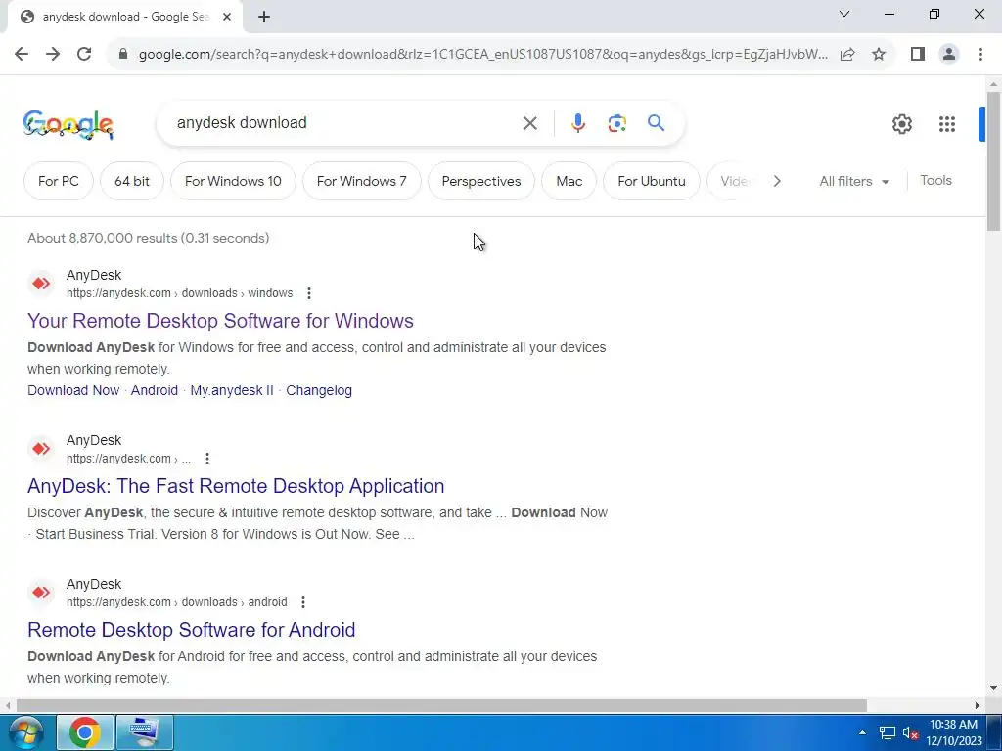Bookmark this page with the star icon
The image size is (1002, 751).
[x=879, y=55]
